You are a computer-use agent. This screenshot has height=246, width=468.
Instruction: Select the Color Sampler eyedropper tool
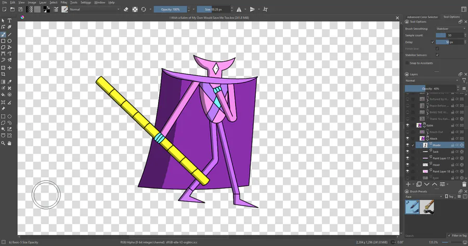[x=9, y=82]
